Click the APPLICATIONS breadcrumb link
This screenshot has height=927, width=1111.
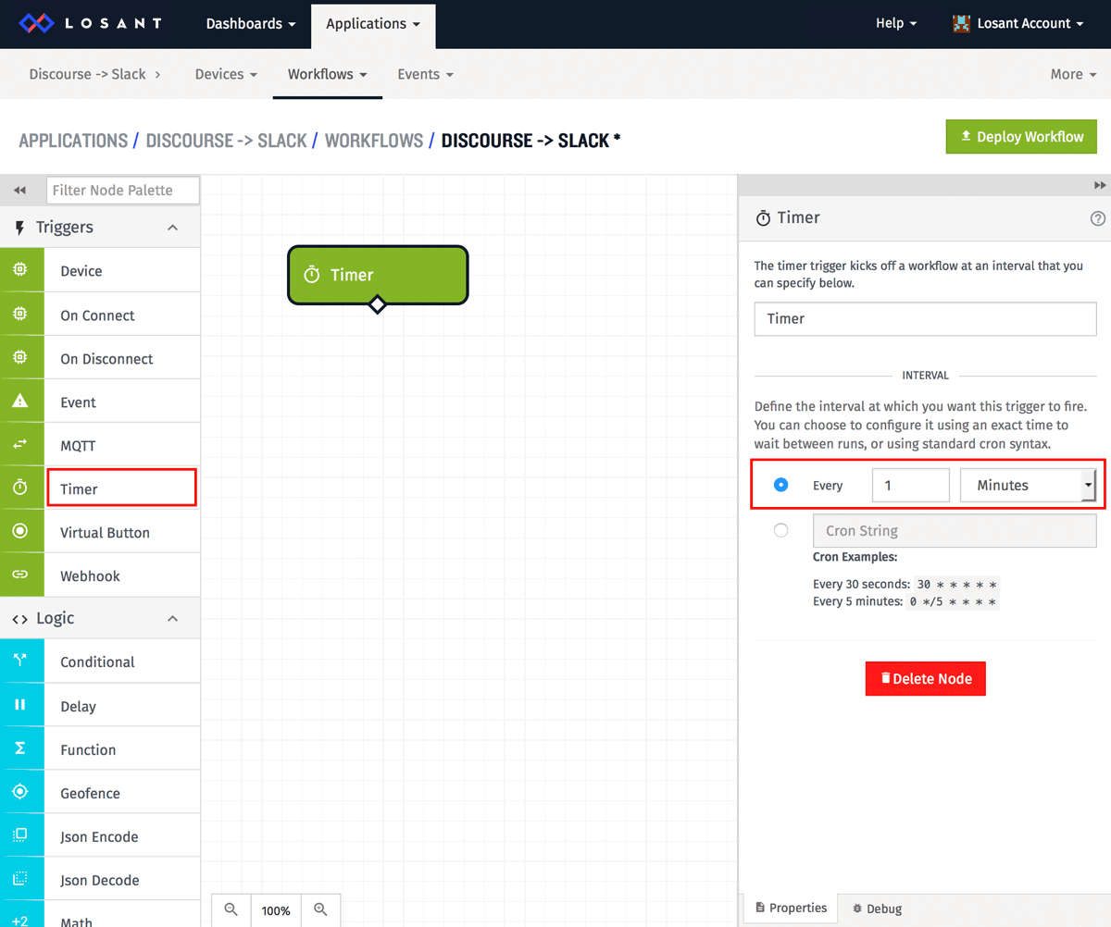click(x=73, y=141)
